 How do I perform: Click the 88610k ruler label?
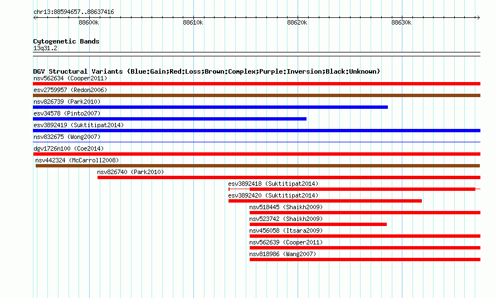193,22
